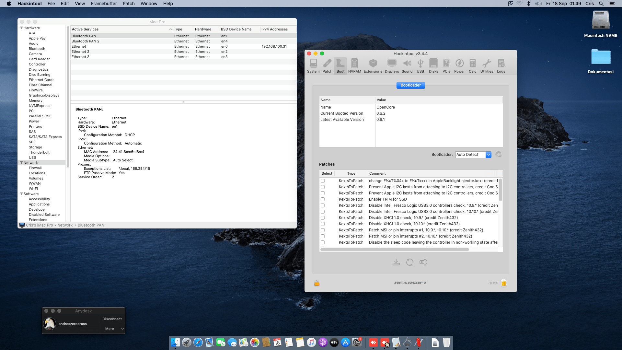The width and height of the screenshot is (622, 350).
Task: Collapse the Software tree section
Action: pos(21,194)
